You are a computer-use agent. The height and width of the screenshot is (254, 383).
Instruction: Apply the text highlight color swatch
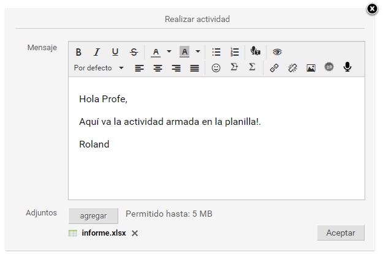[184, 52]
